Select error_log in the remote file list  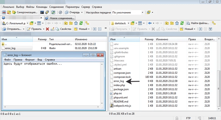pos(119,81)
